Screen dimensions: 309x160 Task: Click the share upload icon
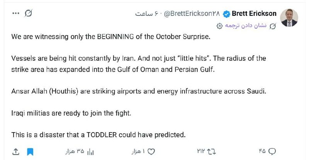[16, 151]
